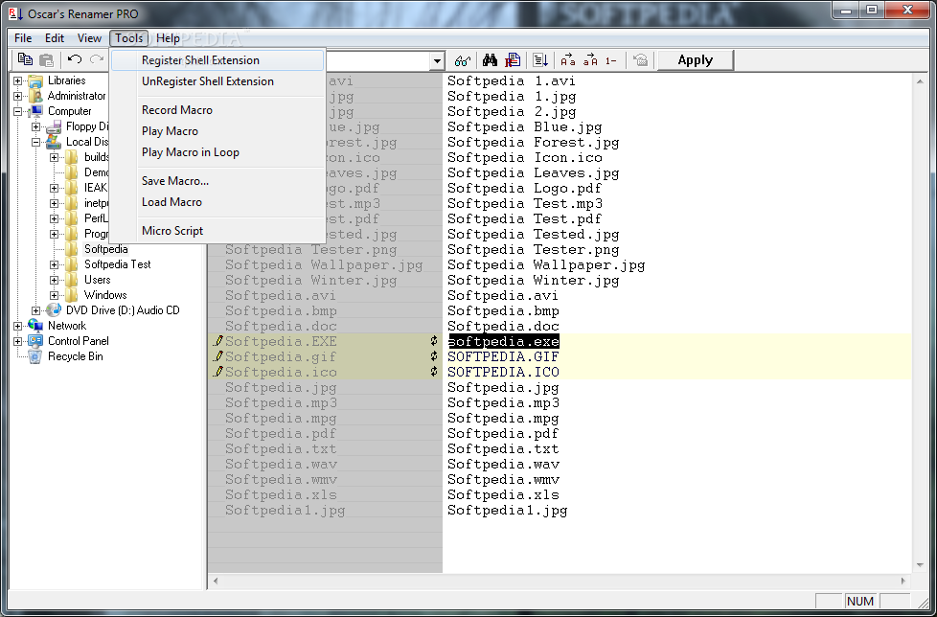Click the DVD Drive disc icon

(54, 310)
